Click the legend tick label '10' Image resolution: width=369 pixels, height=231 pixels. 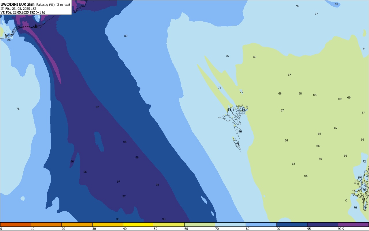(x=33, y=229)
